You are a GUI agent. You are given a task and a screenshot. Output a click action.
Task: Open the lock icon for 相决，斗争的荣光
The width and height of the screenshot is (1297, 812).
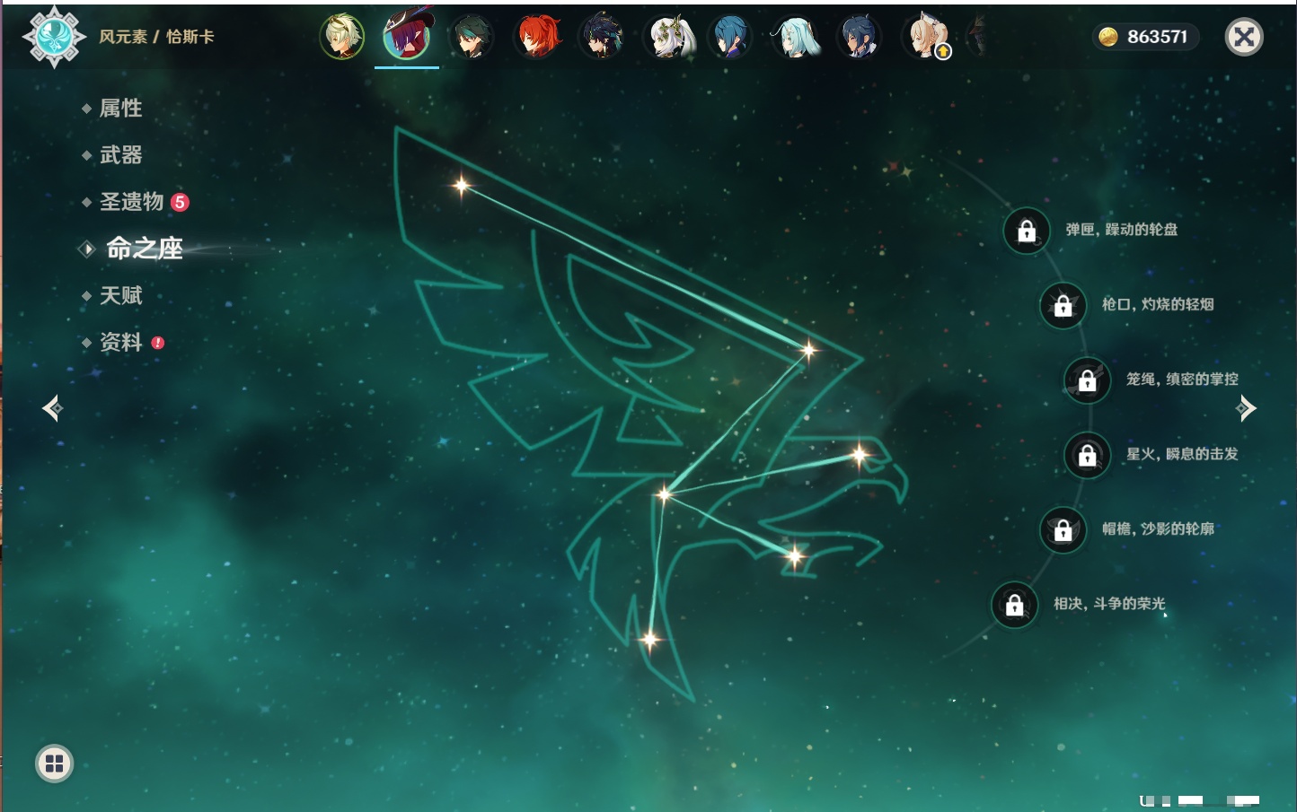pyautogui.click(x=1015, y=605)
